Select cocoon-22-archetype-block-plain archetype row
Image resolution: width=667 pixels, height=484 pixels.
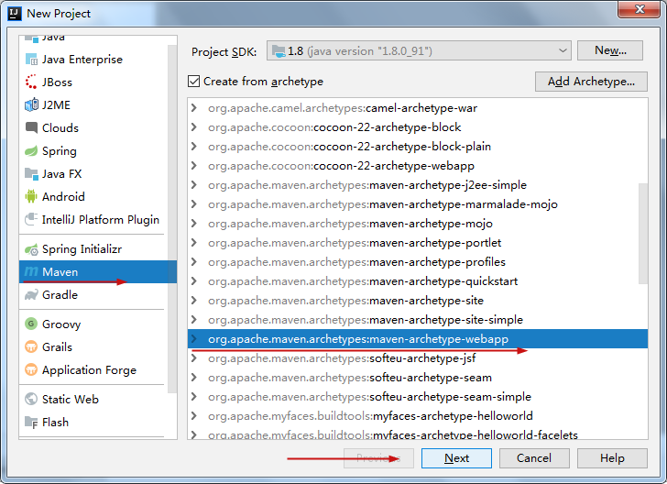[418, 147]
